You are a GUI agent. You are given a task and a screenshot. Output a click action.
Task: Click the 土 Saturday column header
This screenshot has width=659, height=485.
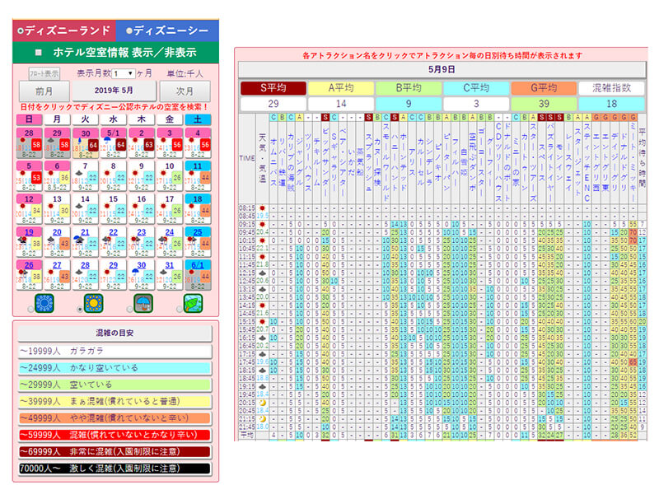coord(198,119)
